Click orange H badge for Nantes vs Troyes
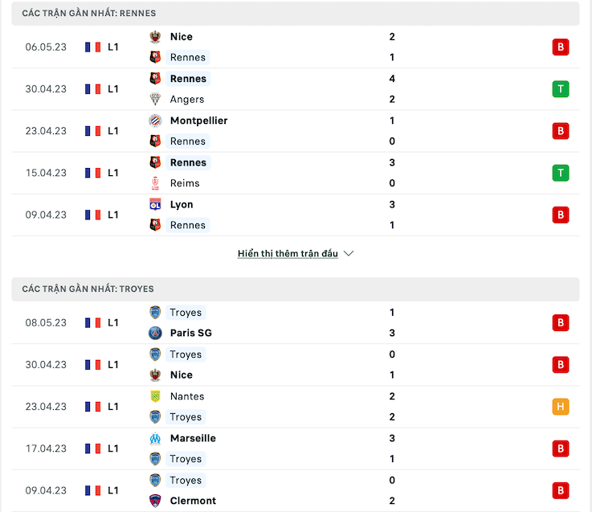 (x=561, y=407)
